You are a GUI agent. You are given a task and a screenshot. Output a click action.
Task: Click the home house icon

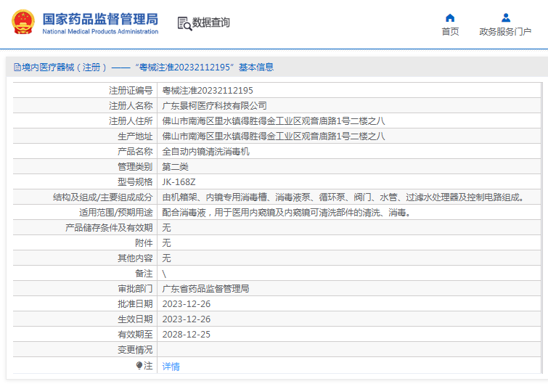450,17
